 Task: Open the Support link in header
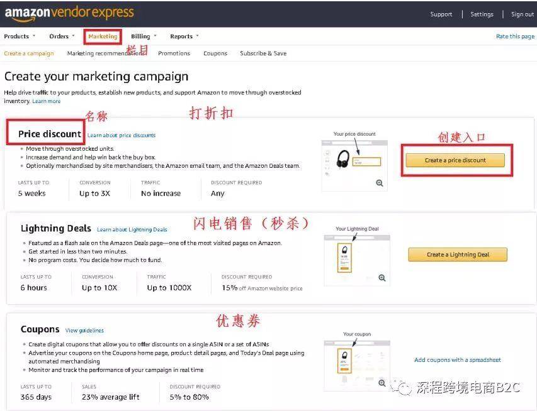[x=441, y=14]
